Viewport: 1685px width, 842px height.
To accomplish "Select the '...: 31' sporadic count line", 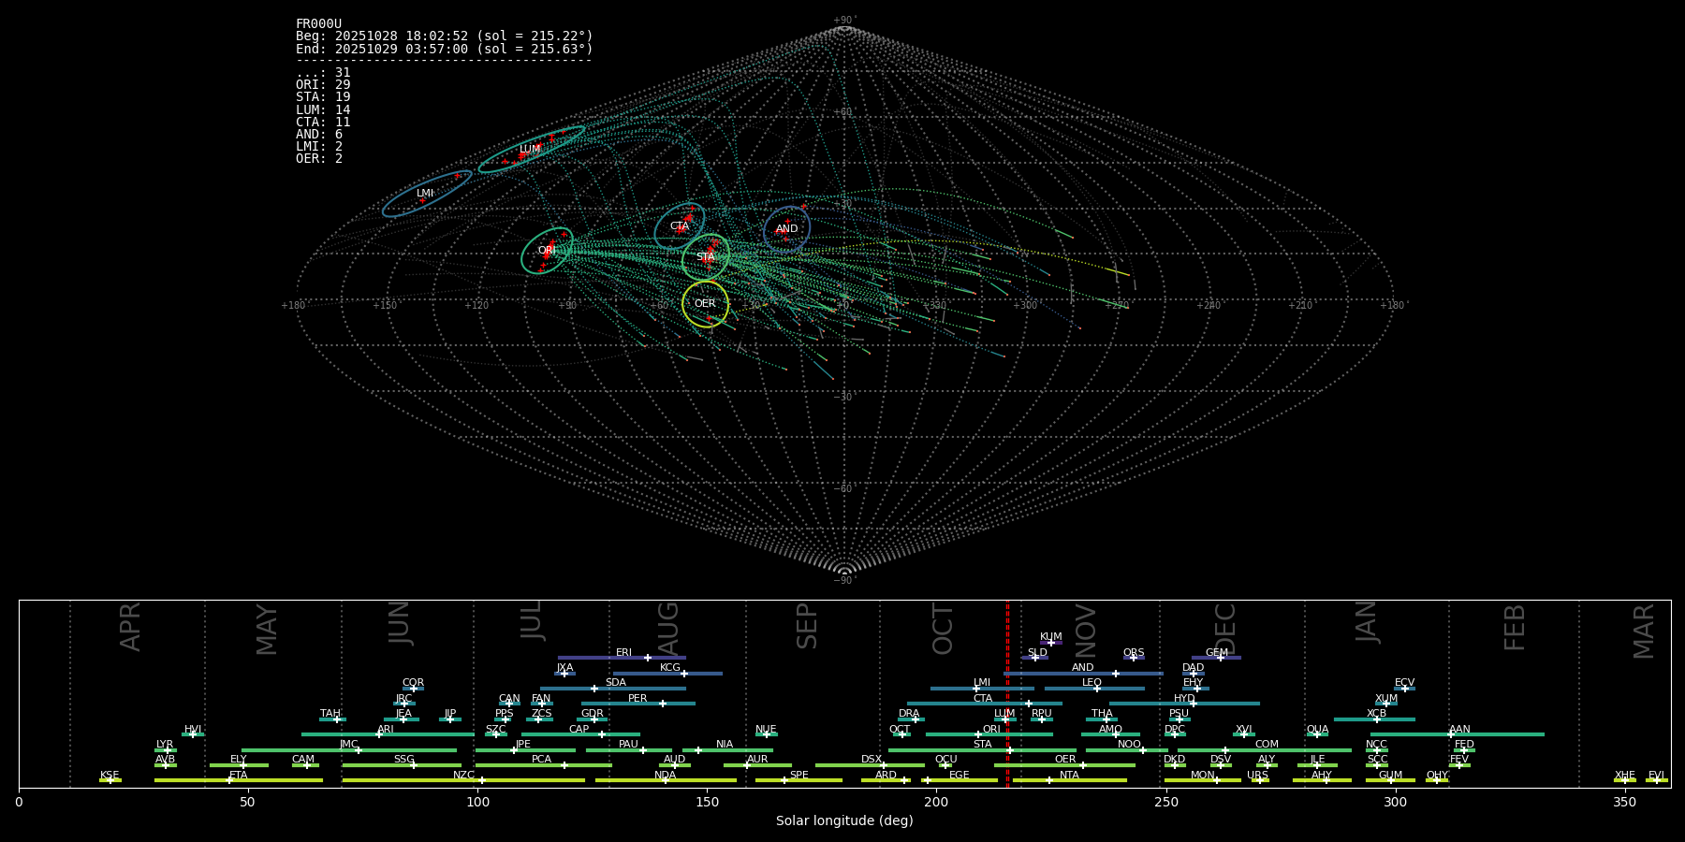I will 323,73.
